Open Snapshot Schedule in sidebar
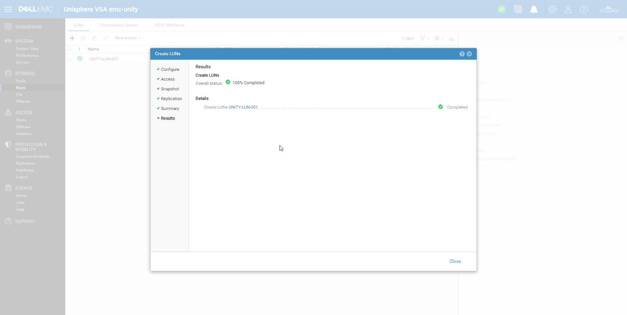The width and height of the screenshot is (627, 315). click(x=33, y=156)
